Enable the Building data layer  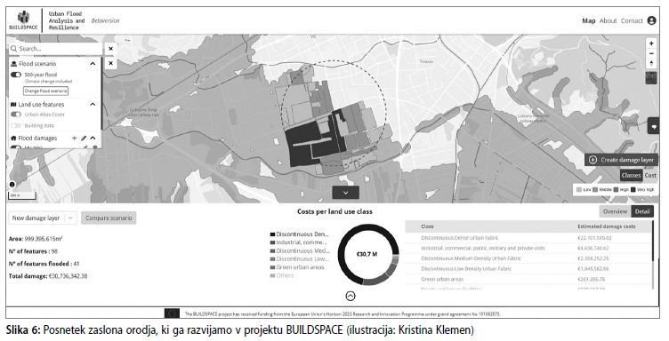click(x=16, y=125)
